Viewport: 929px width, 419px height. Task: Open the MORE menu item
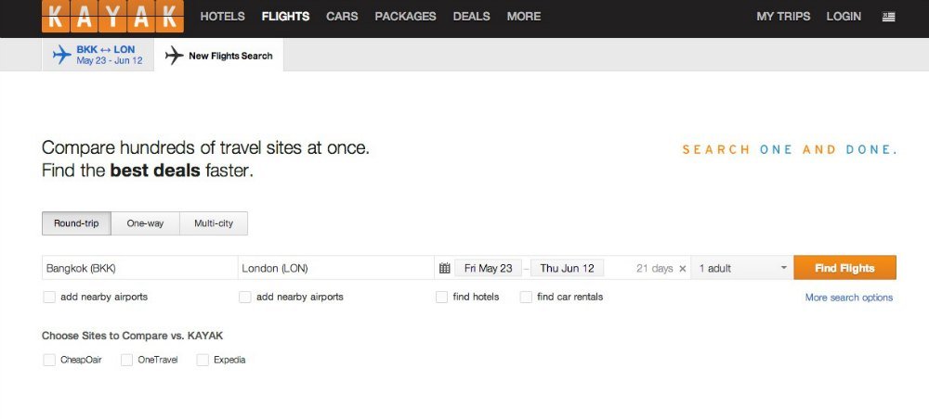click(524, 17)
